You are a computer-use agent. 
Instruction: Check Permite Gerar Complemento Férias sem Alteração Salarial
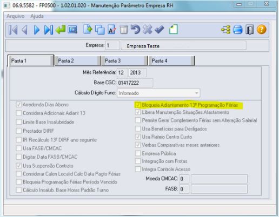[138, 120]
